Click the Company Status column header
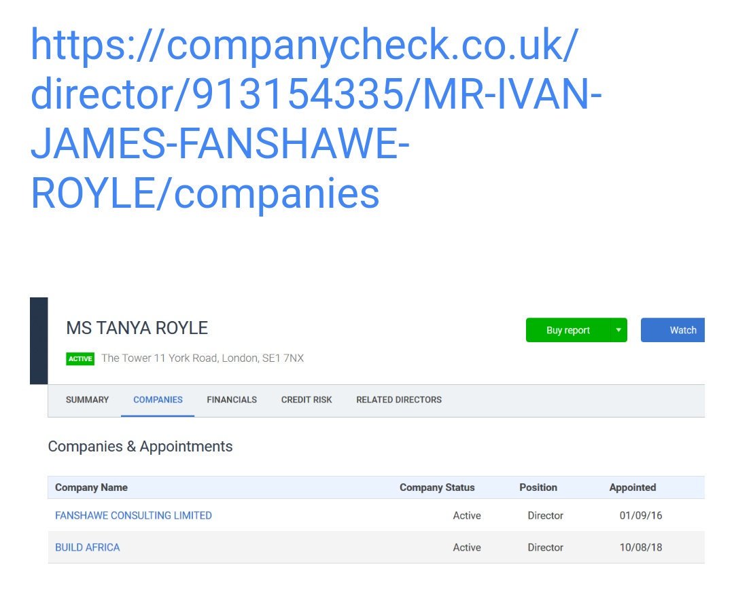The height and width of the screenshot is (592, 734). 437,487
